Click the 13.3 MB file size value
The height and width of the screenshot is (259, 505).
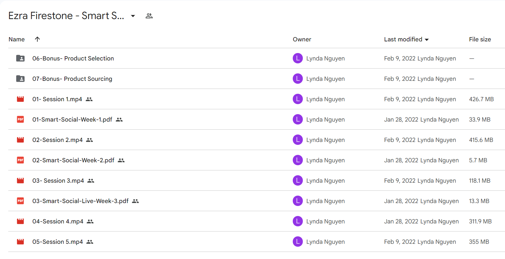click(x=479, y=201)
